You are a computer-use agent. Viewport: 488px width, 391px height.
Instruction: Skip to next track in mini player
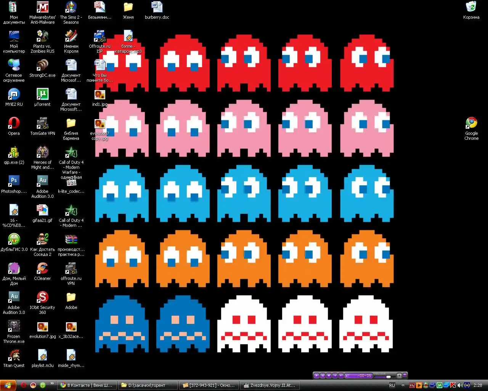[341, 376]
